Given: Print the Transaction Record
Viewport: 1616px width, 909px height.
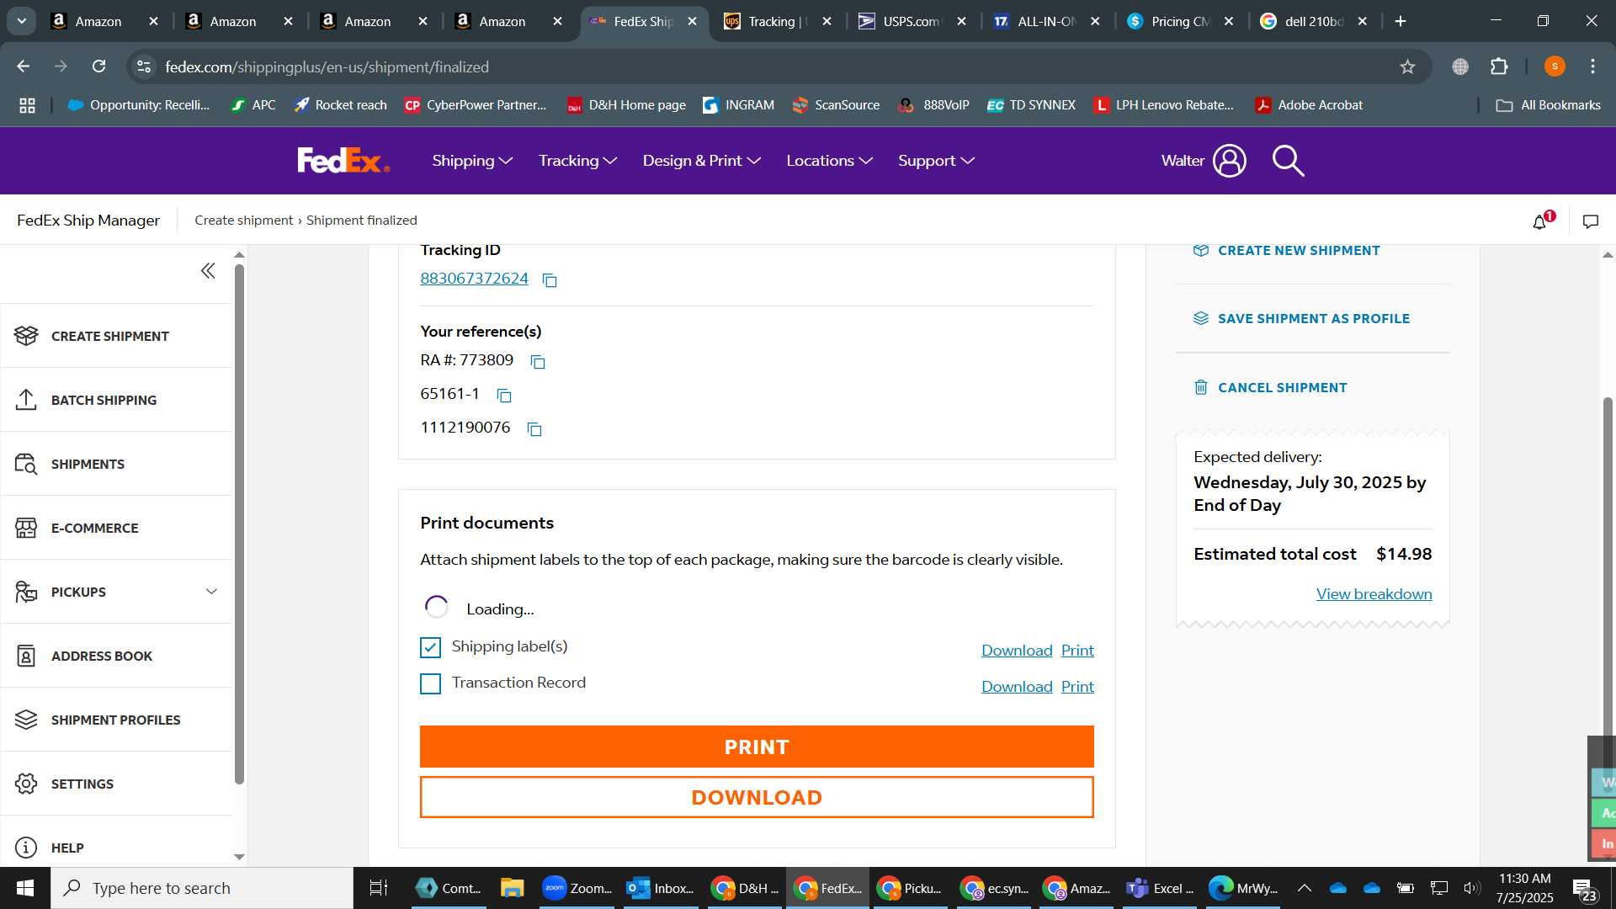Looking at the screenshot, I should click(x=1077, y=687).
